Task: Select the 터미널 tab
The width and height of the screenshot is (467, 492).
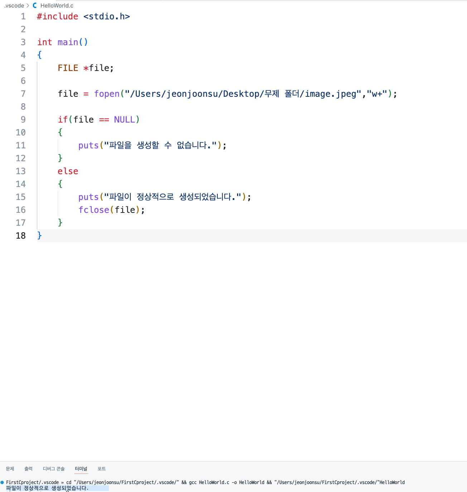Action: 81,469
